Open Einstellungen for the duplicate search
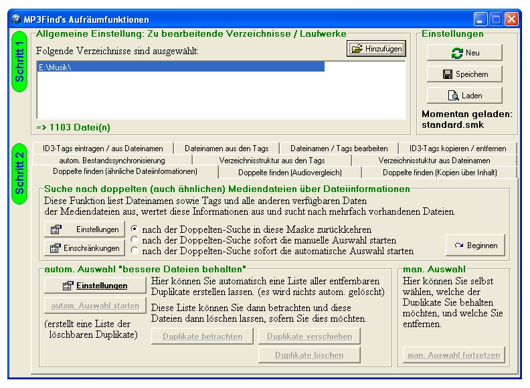This screenshot has width=530, height=388. click(x=84, y=229)
